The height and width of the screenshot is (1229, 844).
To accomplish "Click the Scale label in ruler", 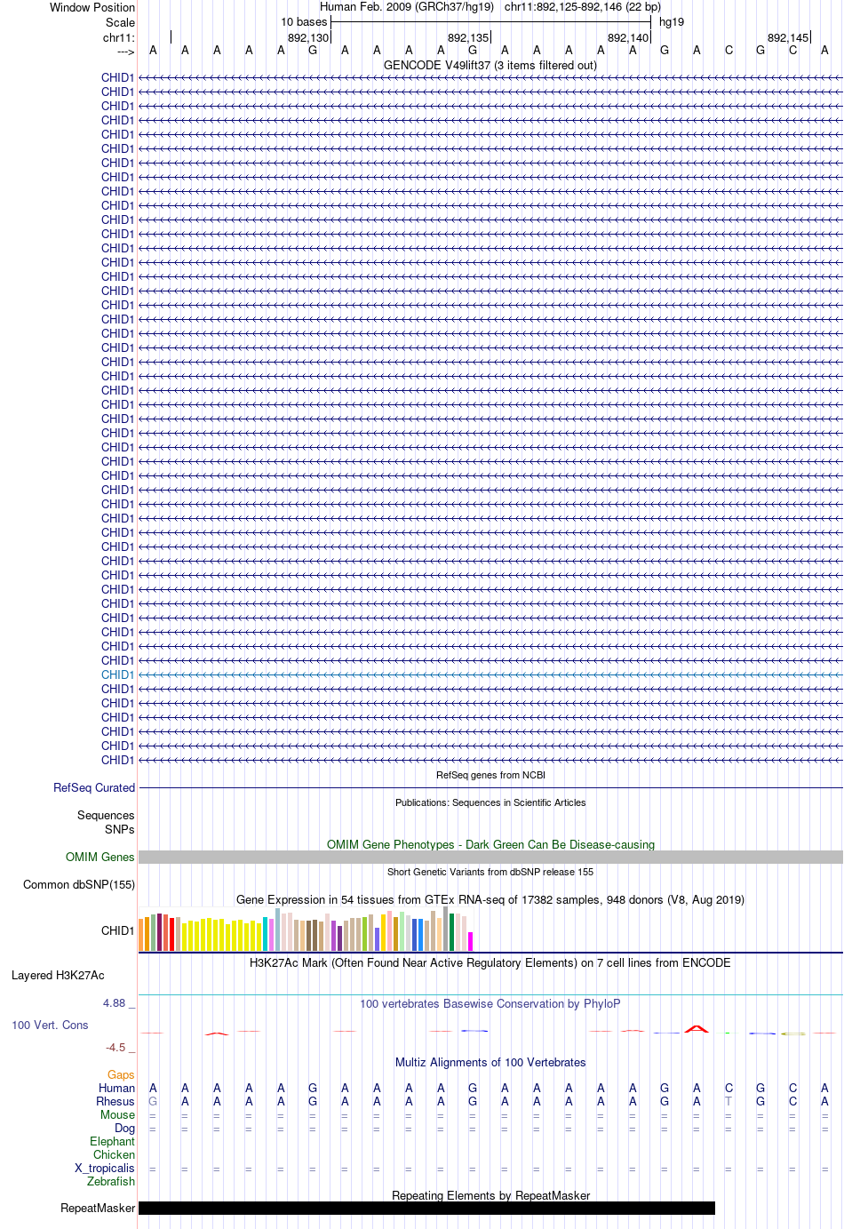I will [x=121, y=22].
